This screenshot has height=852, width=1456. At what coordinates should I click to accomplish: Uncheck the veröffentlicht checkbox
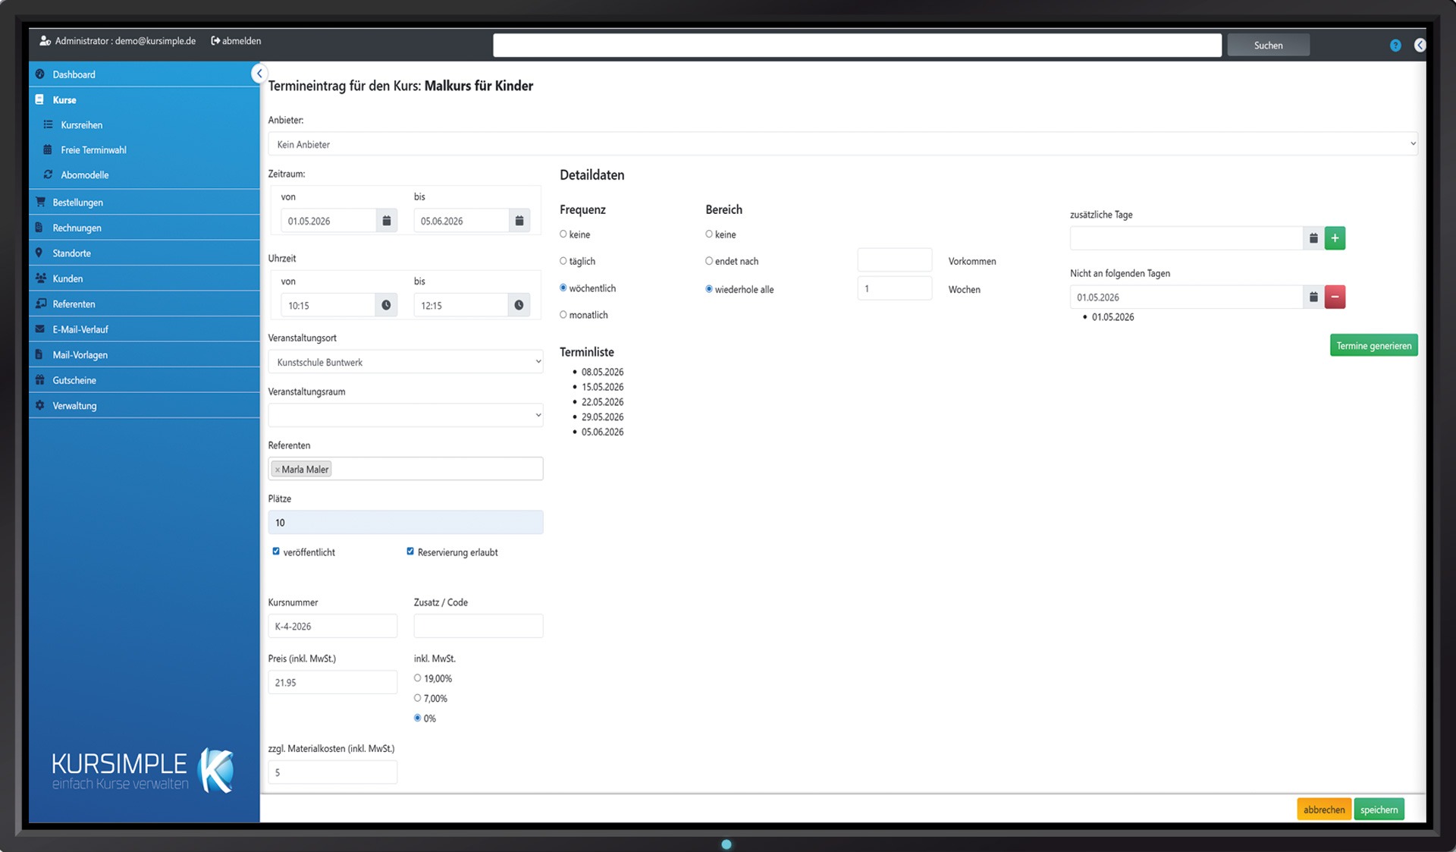pyautogui.click(x=276, y=552)
